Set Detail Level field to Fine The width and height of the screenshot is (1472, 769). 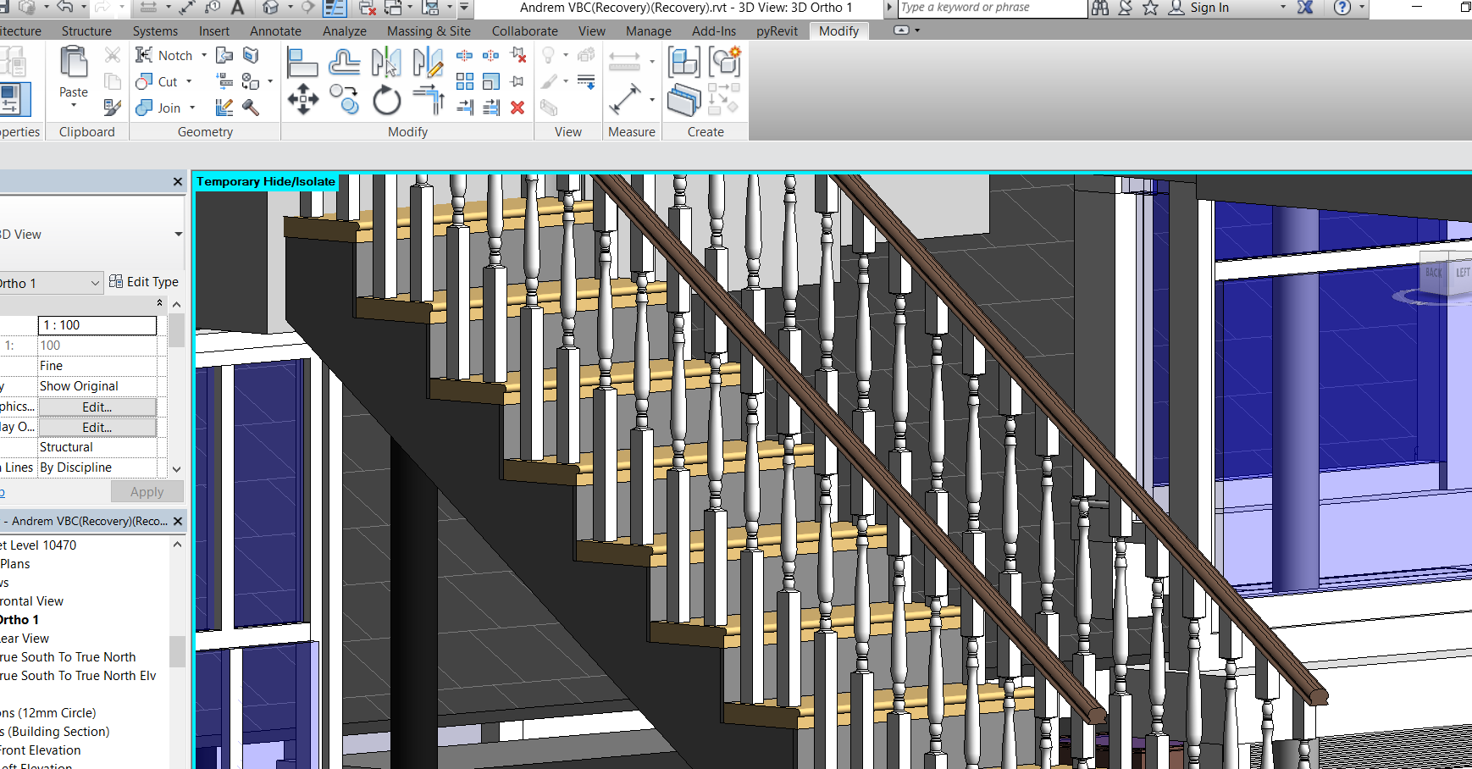pyautogui.click(x=97, y=365)
